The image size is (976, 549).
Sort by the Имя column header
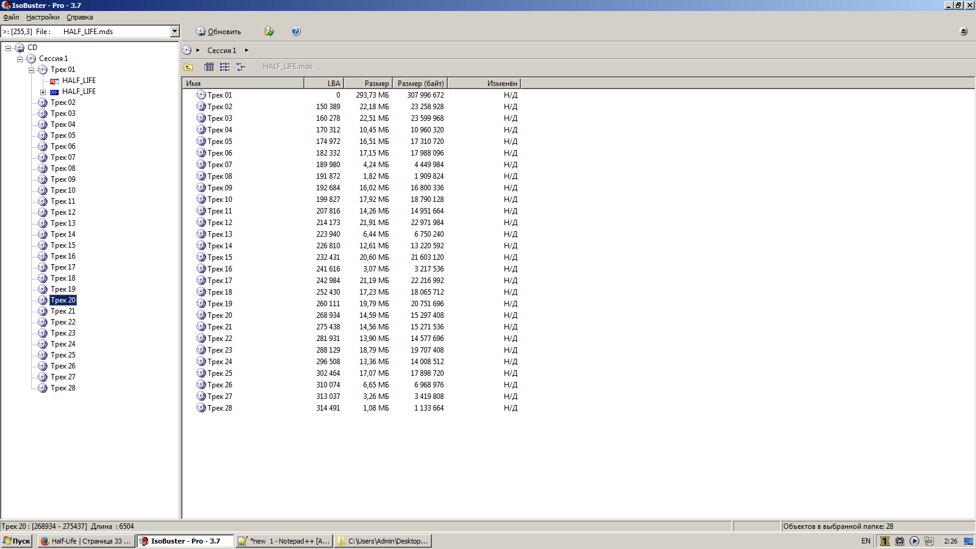243,84
